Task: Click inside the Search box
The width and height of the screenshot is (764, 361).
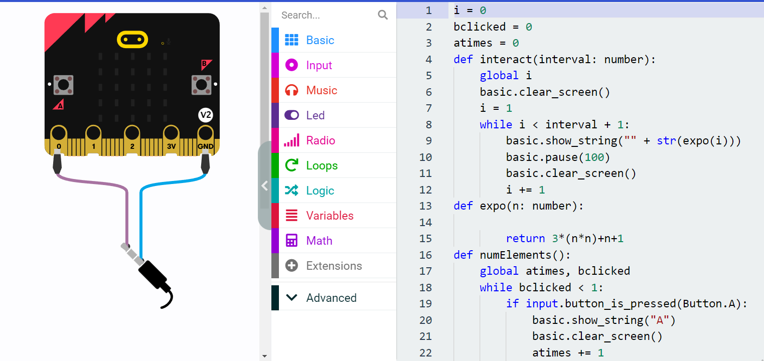Action: tap(326, 15)
